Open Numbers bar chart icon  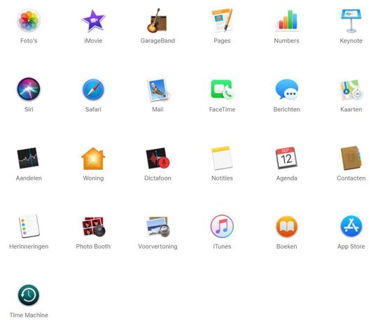coord(287,20)
